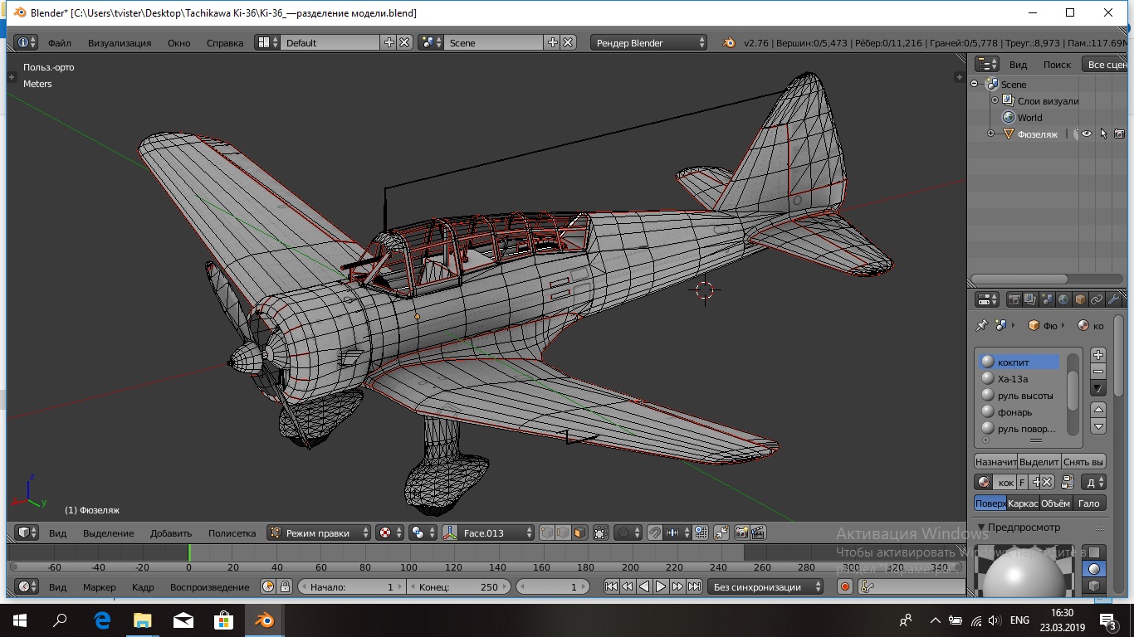Open the Modifiers wrench tab
Viewport: 1134px width, 637px height.
1113,299
